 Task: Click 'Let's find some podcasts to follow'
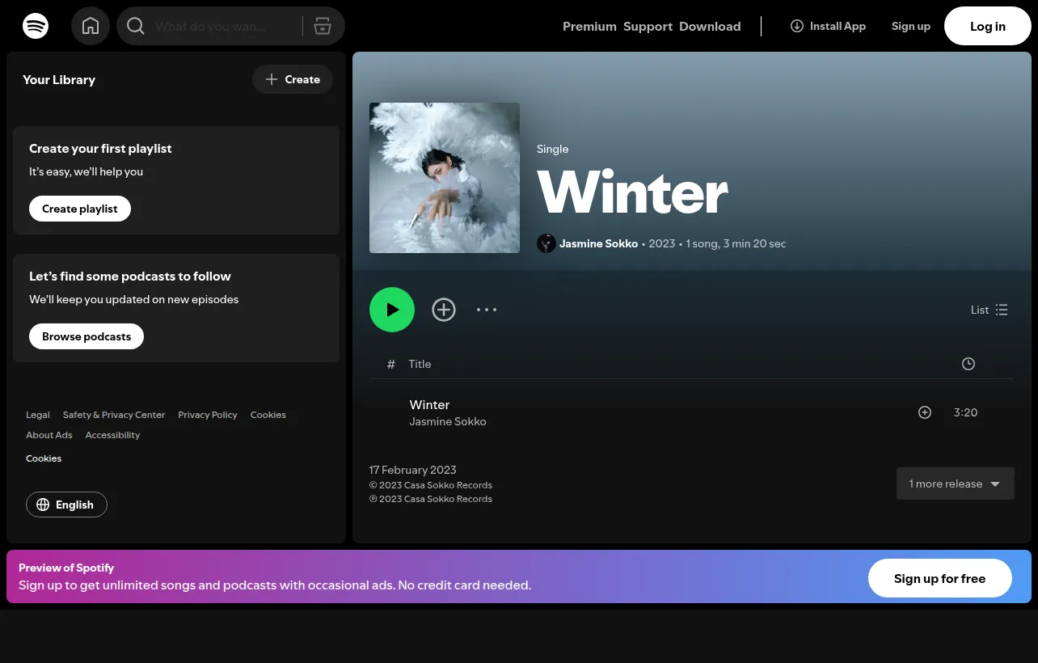click(130, 277)
